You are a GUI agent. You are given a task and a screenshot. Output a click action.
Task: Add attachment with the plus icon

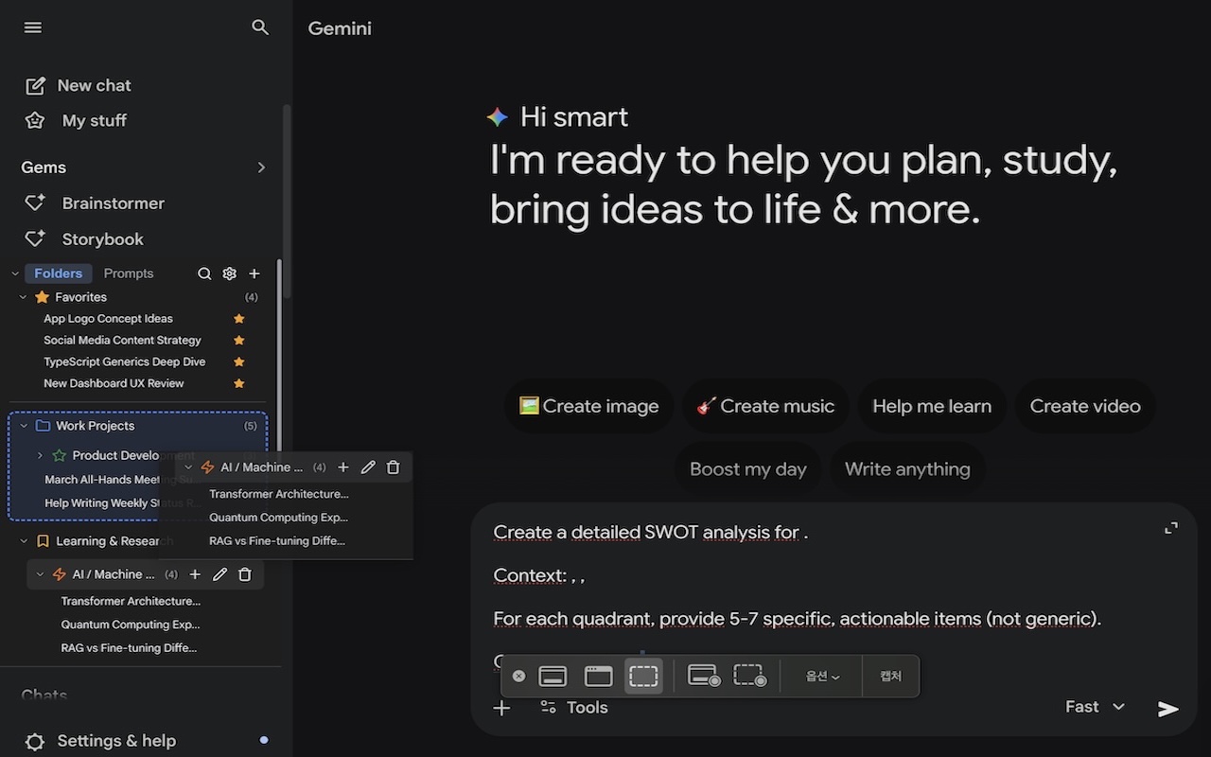coord(501,708)
